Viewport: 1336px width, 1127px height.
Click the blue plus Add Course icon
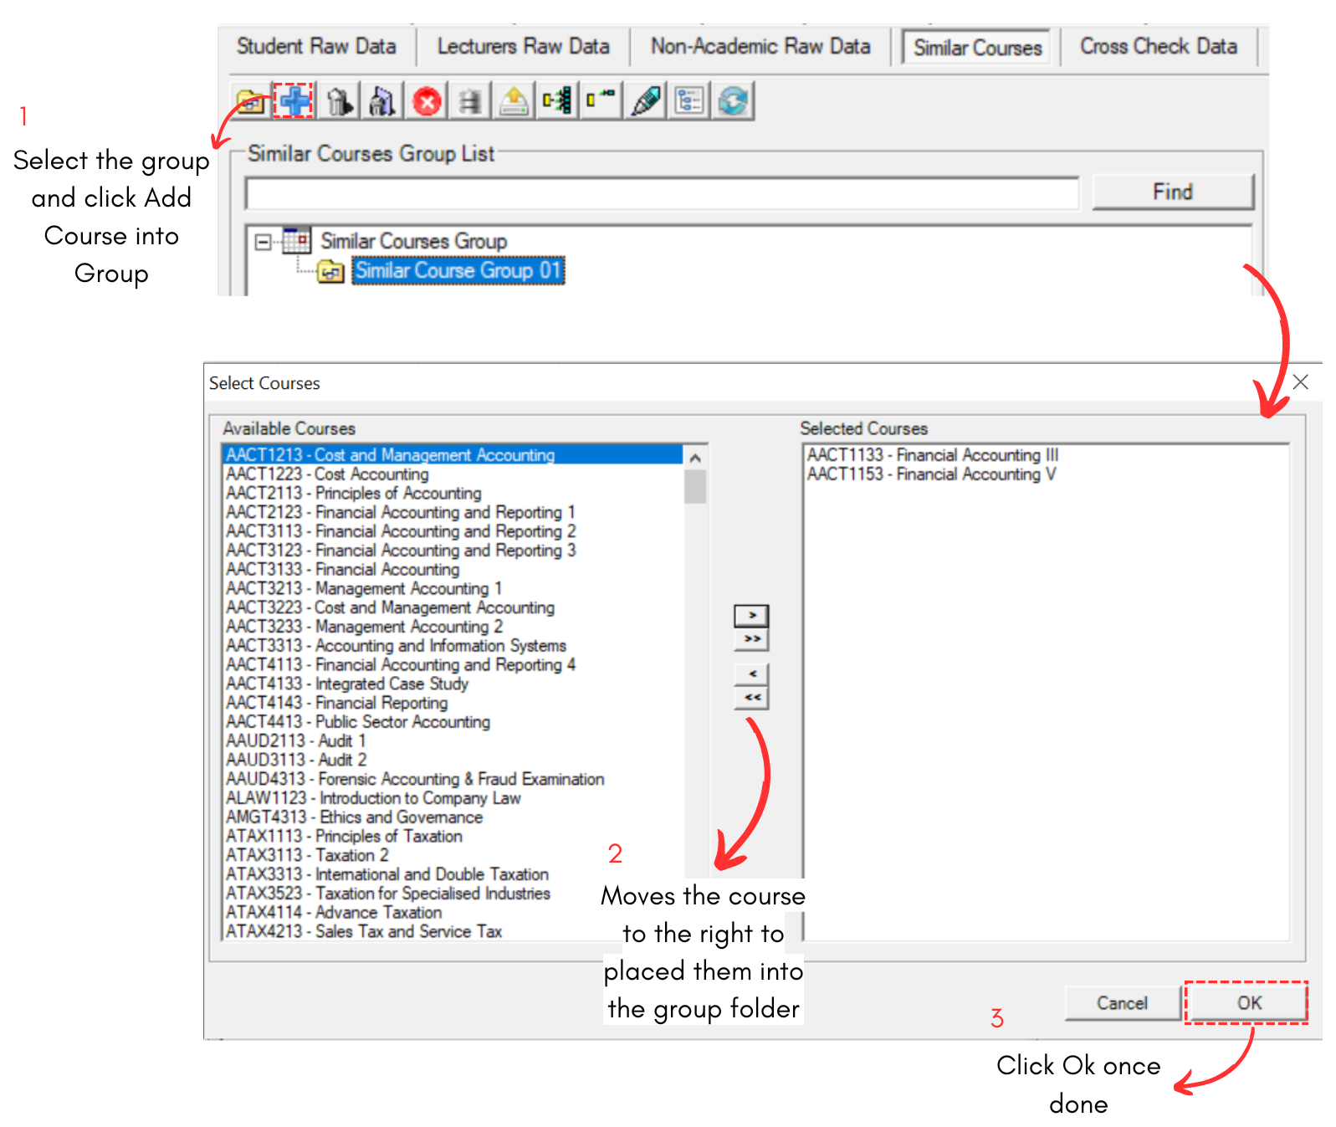(294, 101)
